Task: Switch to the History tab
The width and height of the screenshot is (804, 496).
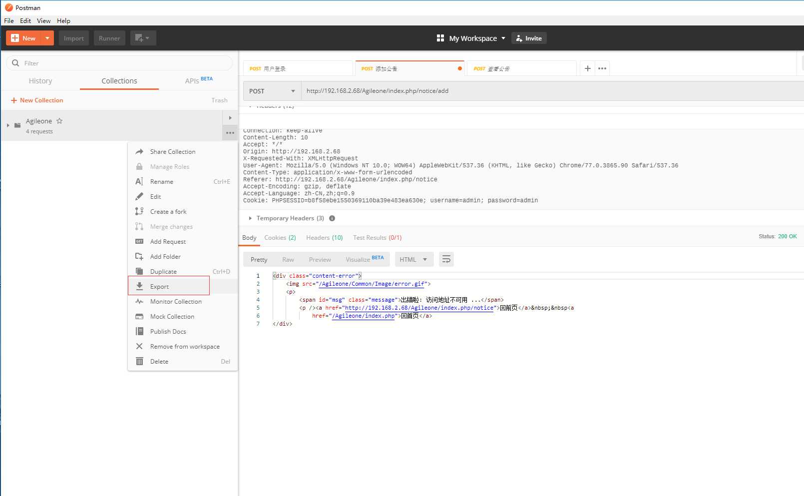Action: click(40, 81)
